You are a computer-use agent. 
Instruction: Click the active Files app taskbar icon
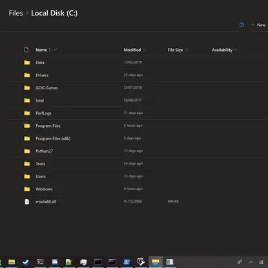(x=156, y=262)
